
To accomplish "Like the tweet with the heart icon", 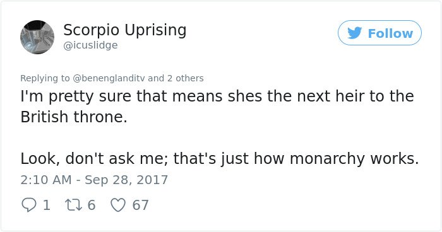I will (118, 205).
